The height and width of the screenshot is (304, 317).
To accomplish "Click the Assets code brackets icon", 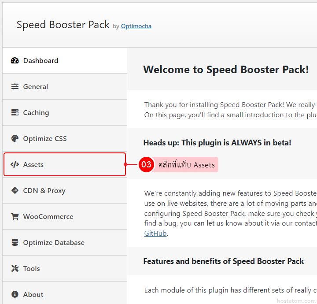I will [x=15, y=165].
